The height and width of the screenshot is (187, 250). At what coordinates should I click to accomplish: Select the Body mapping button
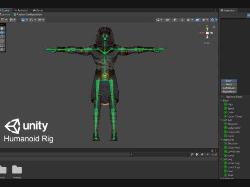tap(229, 81)
